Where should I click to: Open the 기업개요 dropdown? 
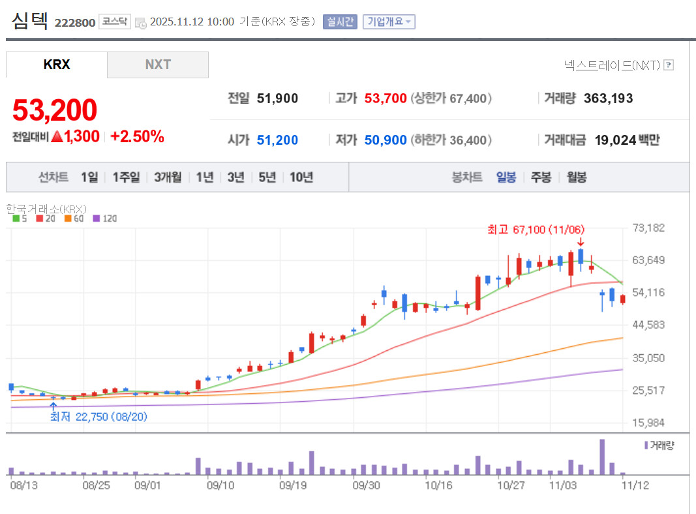click(x=389, y=22)
